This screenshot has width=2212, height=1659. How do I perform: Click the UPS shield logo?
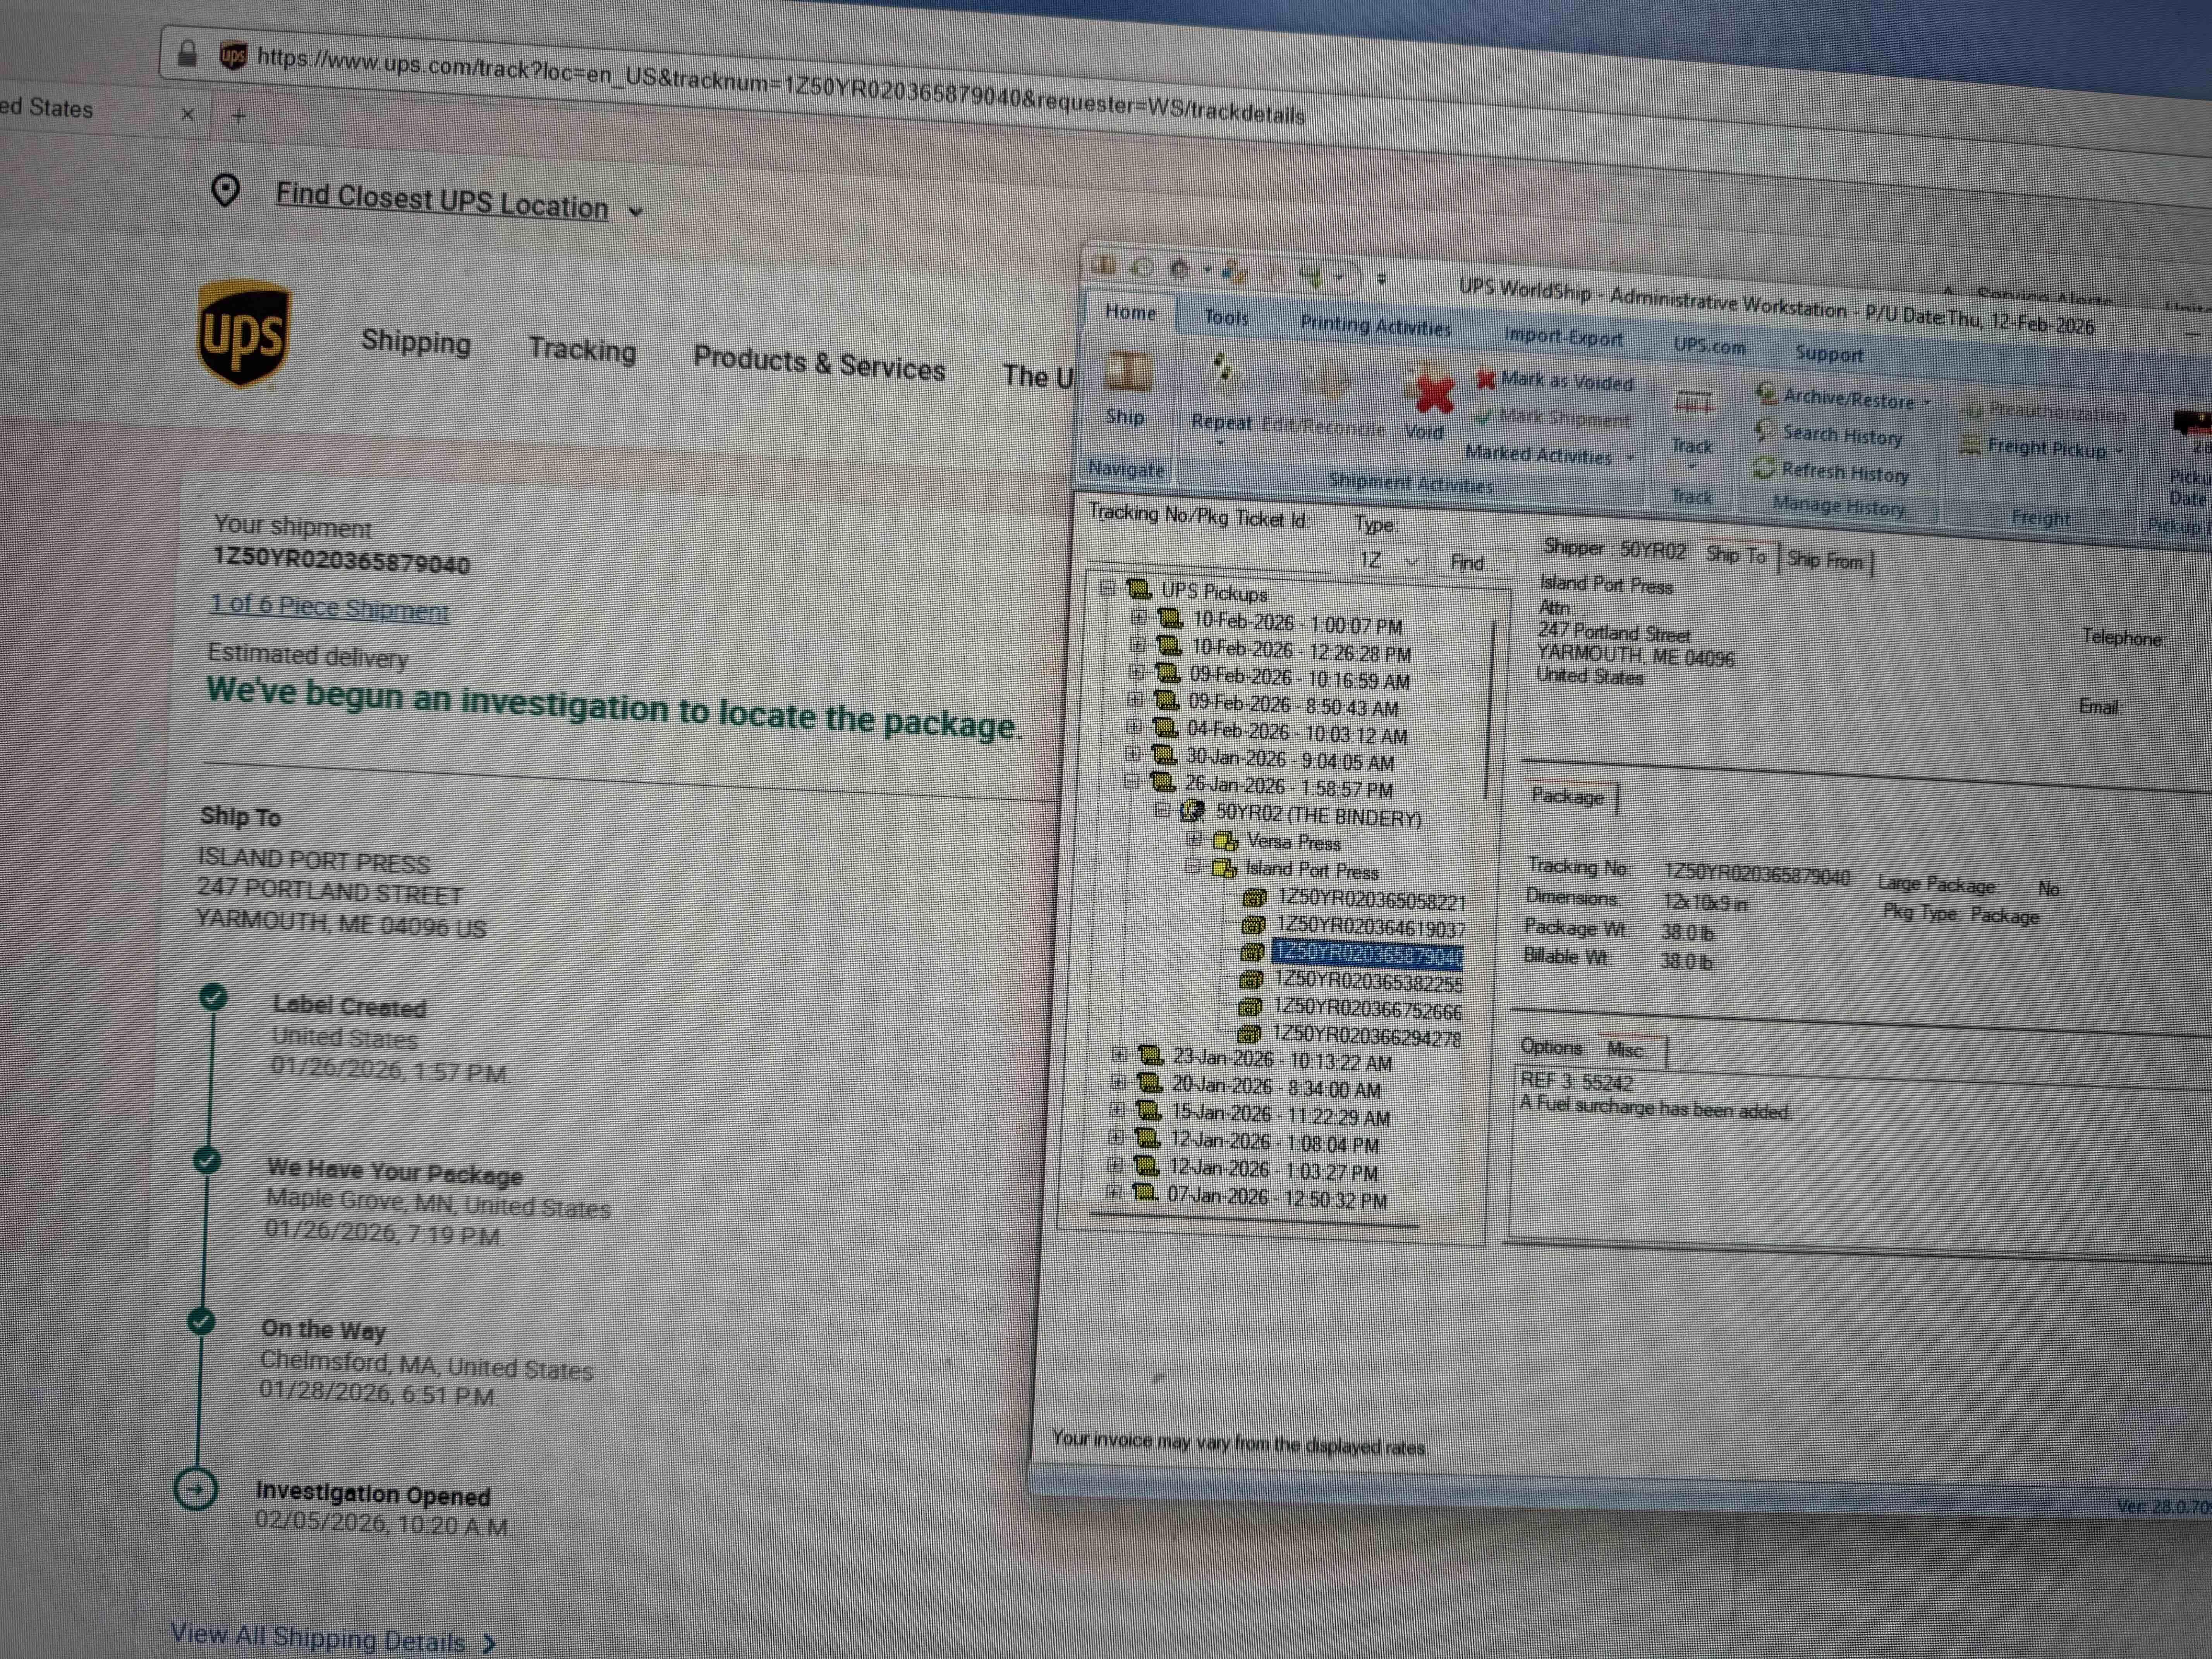pyautogui.click(x=244, y=333)
